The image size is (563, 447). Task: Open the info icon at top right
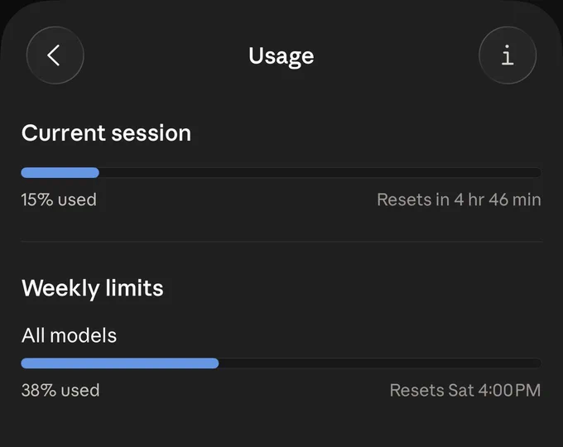pos(508,55)
